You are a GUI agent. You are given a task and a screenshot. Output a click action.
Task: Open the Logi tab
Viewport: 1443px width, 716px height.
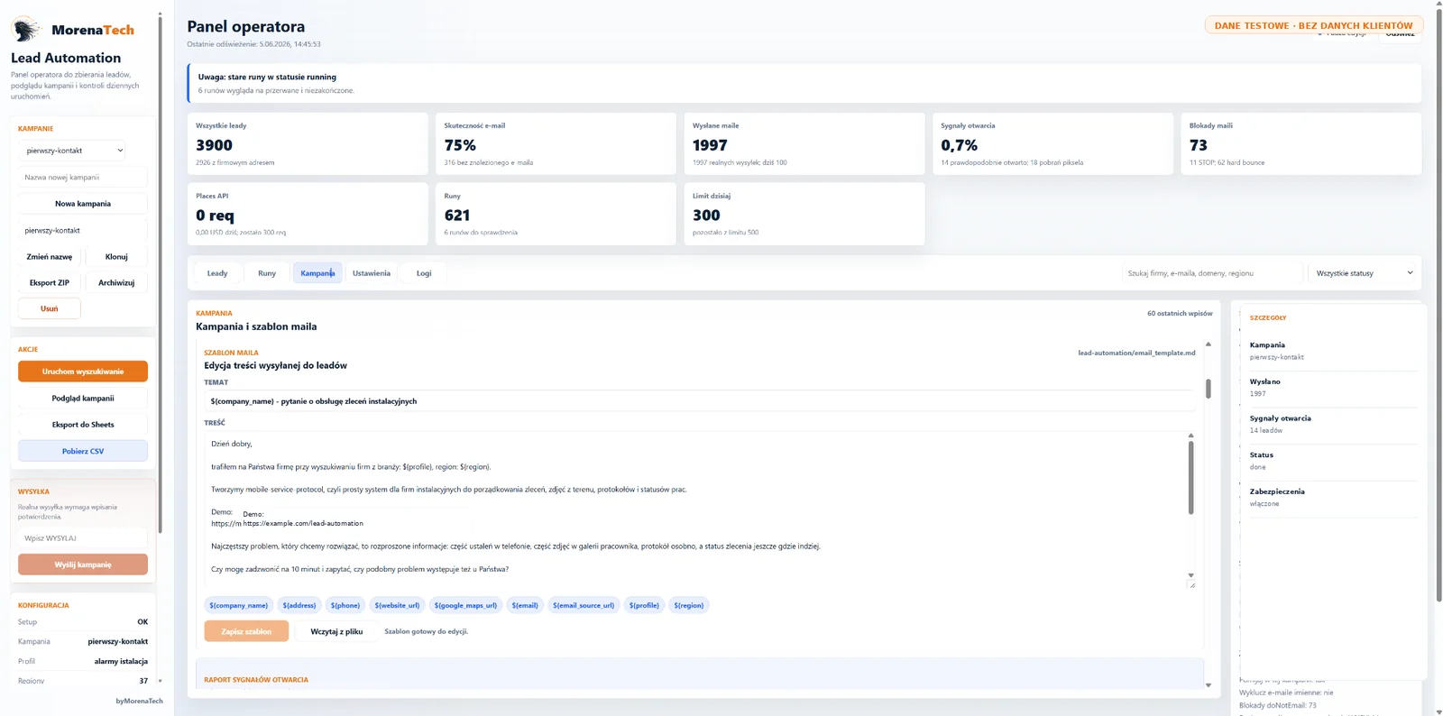coord(424,273)
